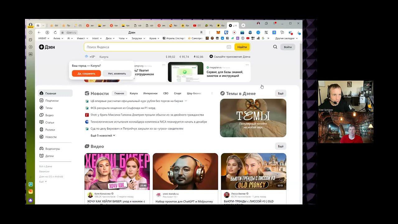Open the Архив bookmarks folder dropdown
Screen dimensions: 398x224
[155, 38]
